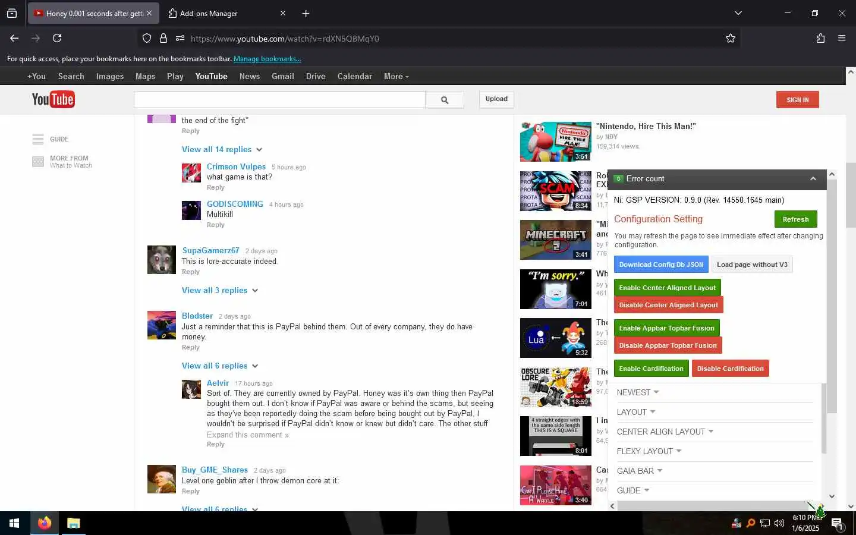This screenshot has width=856, height=535.
Task: Open the Manage bookmarks link
Action: coord(267,59)
